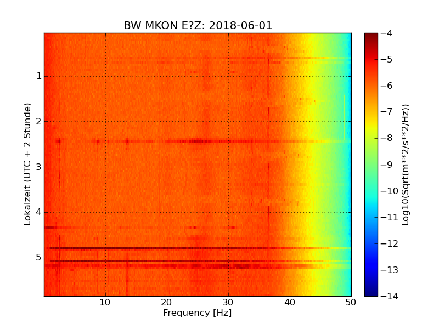
Task: Click the colorbar tick label −5
Action: (x=387, y=60)
